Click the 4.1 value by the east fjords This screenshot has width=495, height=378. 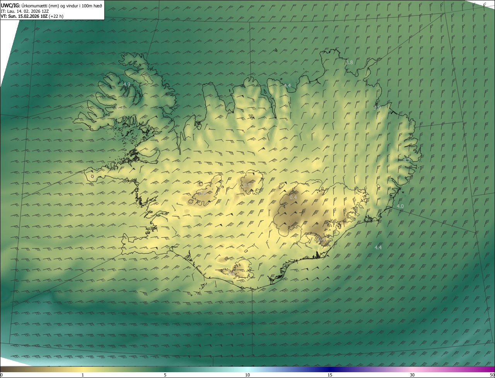[406, 160]
